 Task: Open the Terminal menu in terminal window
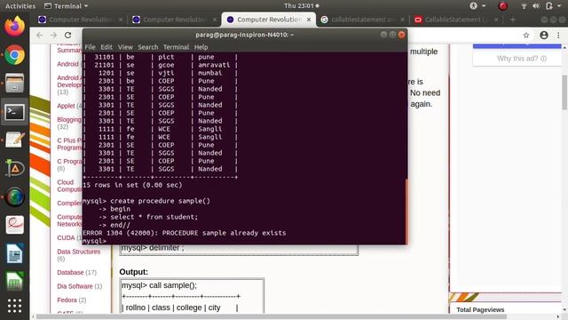[x=176, y=47]
